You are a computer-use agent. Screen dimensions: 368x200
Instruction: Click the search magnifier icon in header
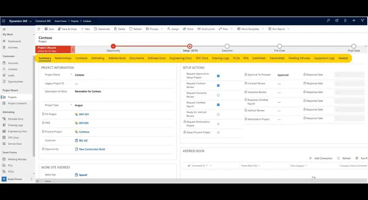(x=328, y=21)
